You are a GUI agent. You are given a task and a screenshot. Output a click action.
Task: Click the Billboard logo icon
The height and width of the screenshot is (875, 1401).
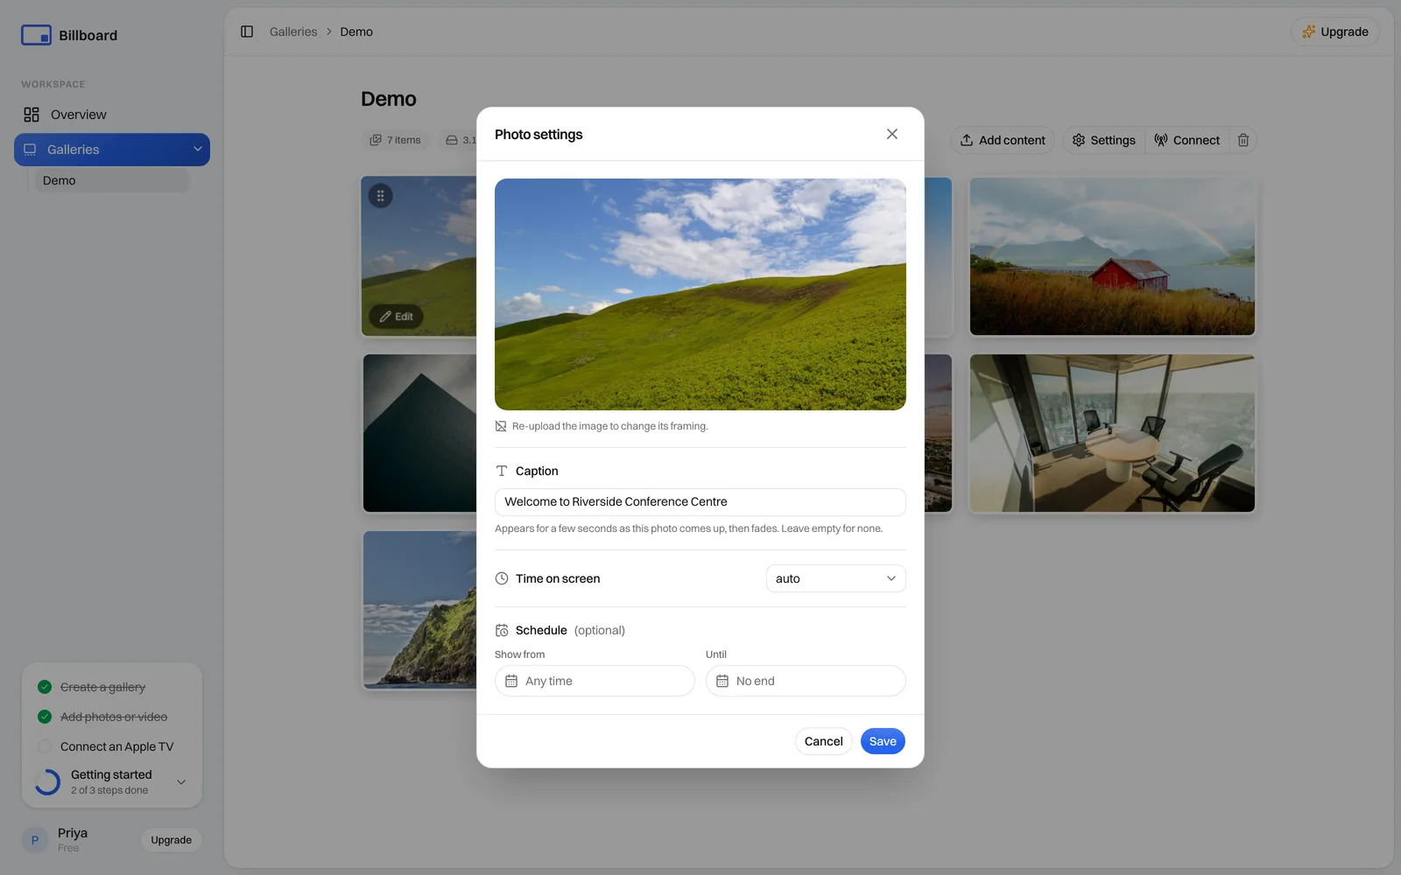pyautogui.click(x=36, y=35)
